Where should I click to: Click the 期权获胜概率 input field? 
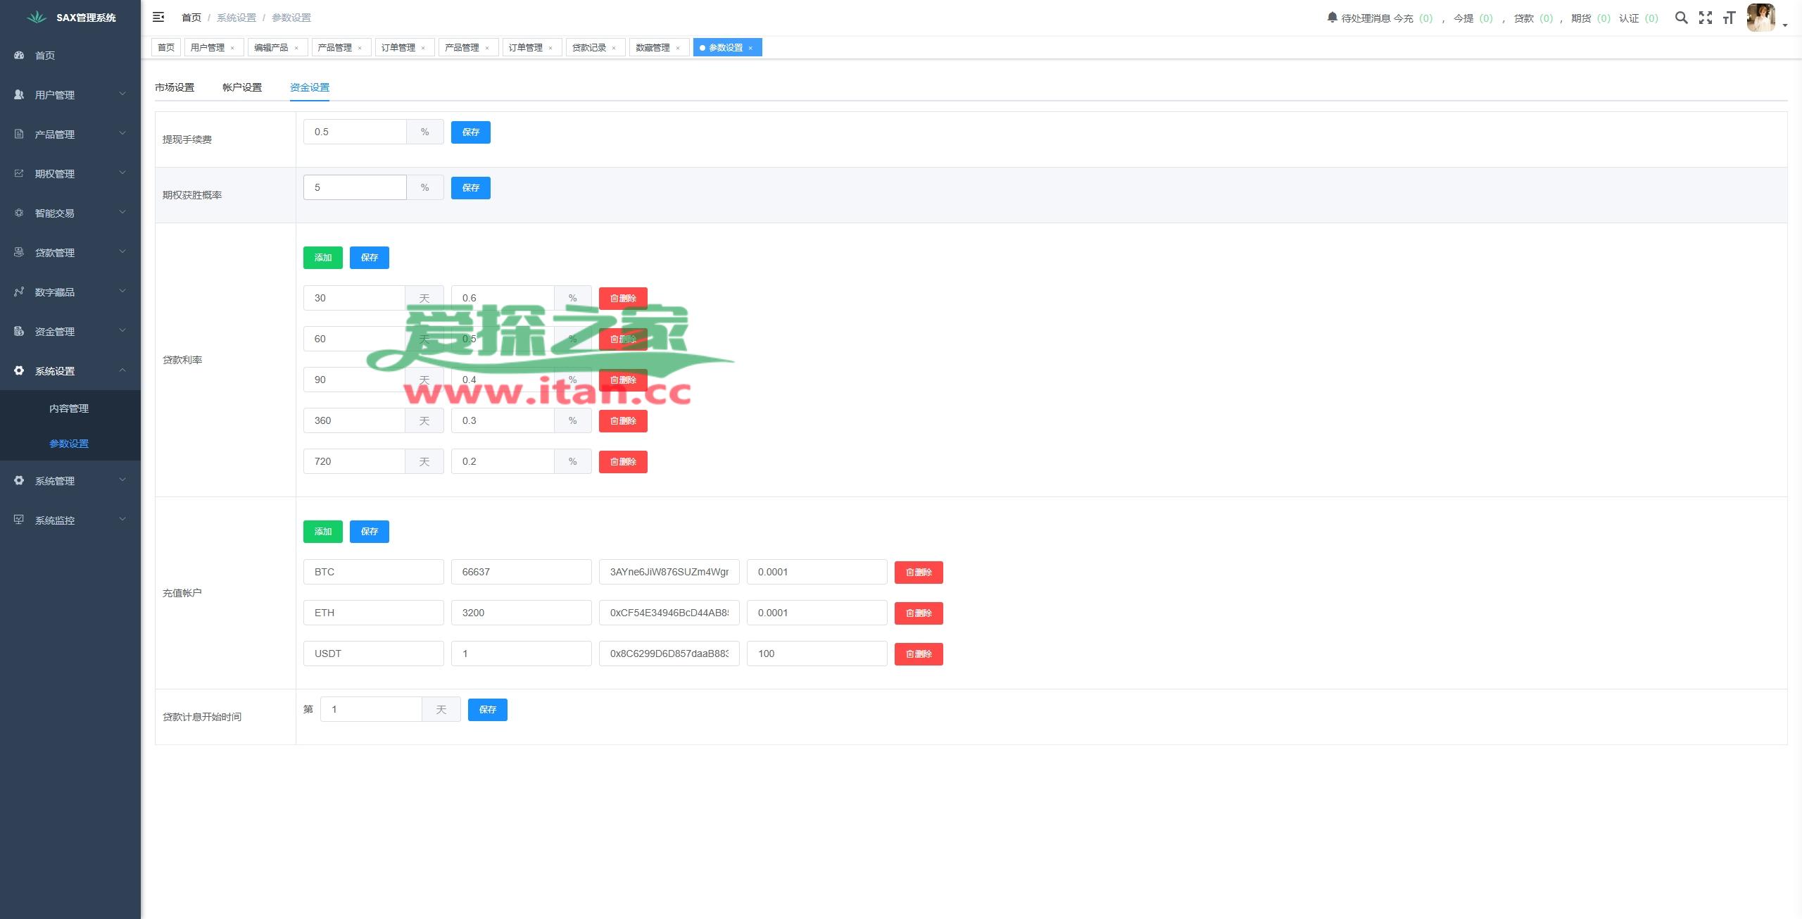click(x=355, y=187)
